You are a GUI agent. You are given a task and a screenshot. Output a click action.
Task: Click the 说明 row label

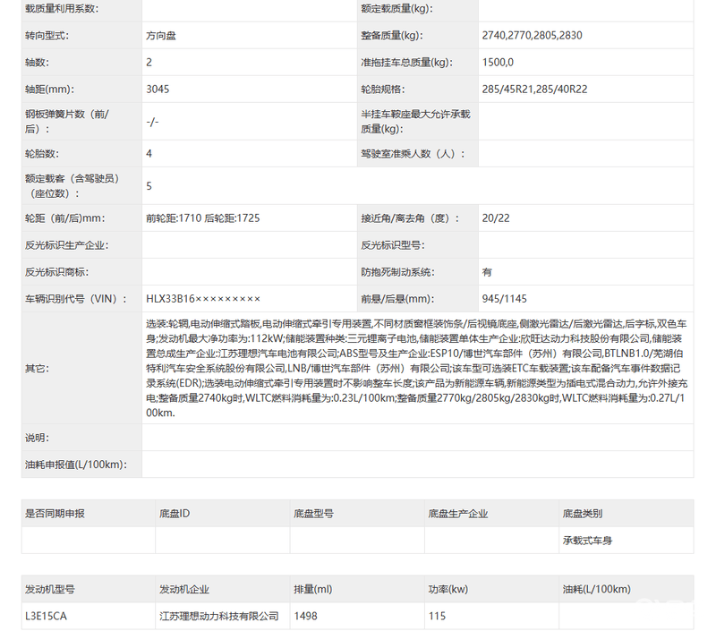(x=37, y=438)
